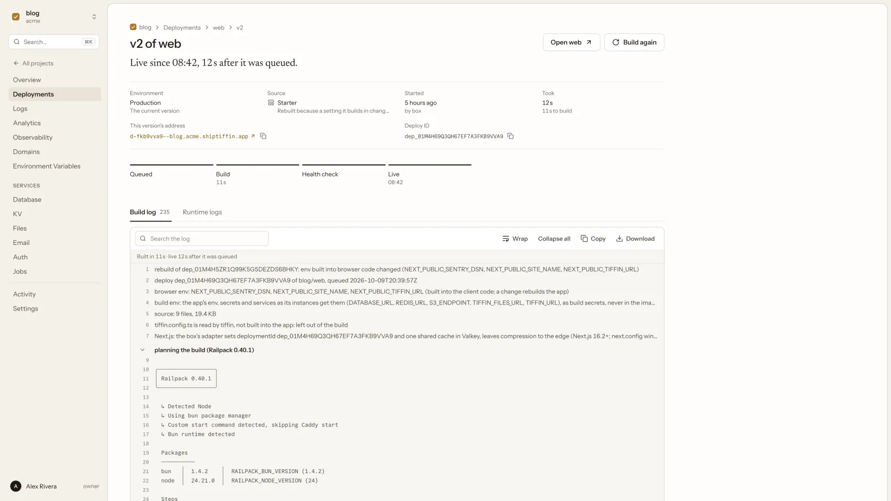Select the Live stage at 08:42

pos(430,175)
